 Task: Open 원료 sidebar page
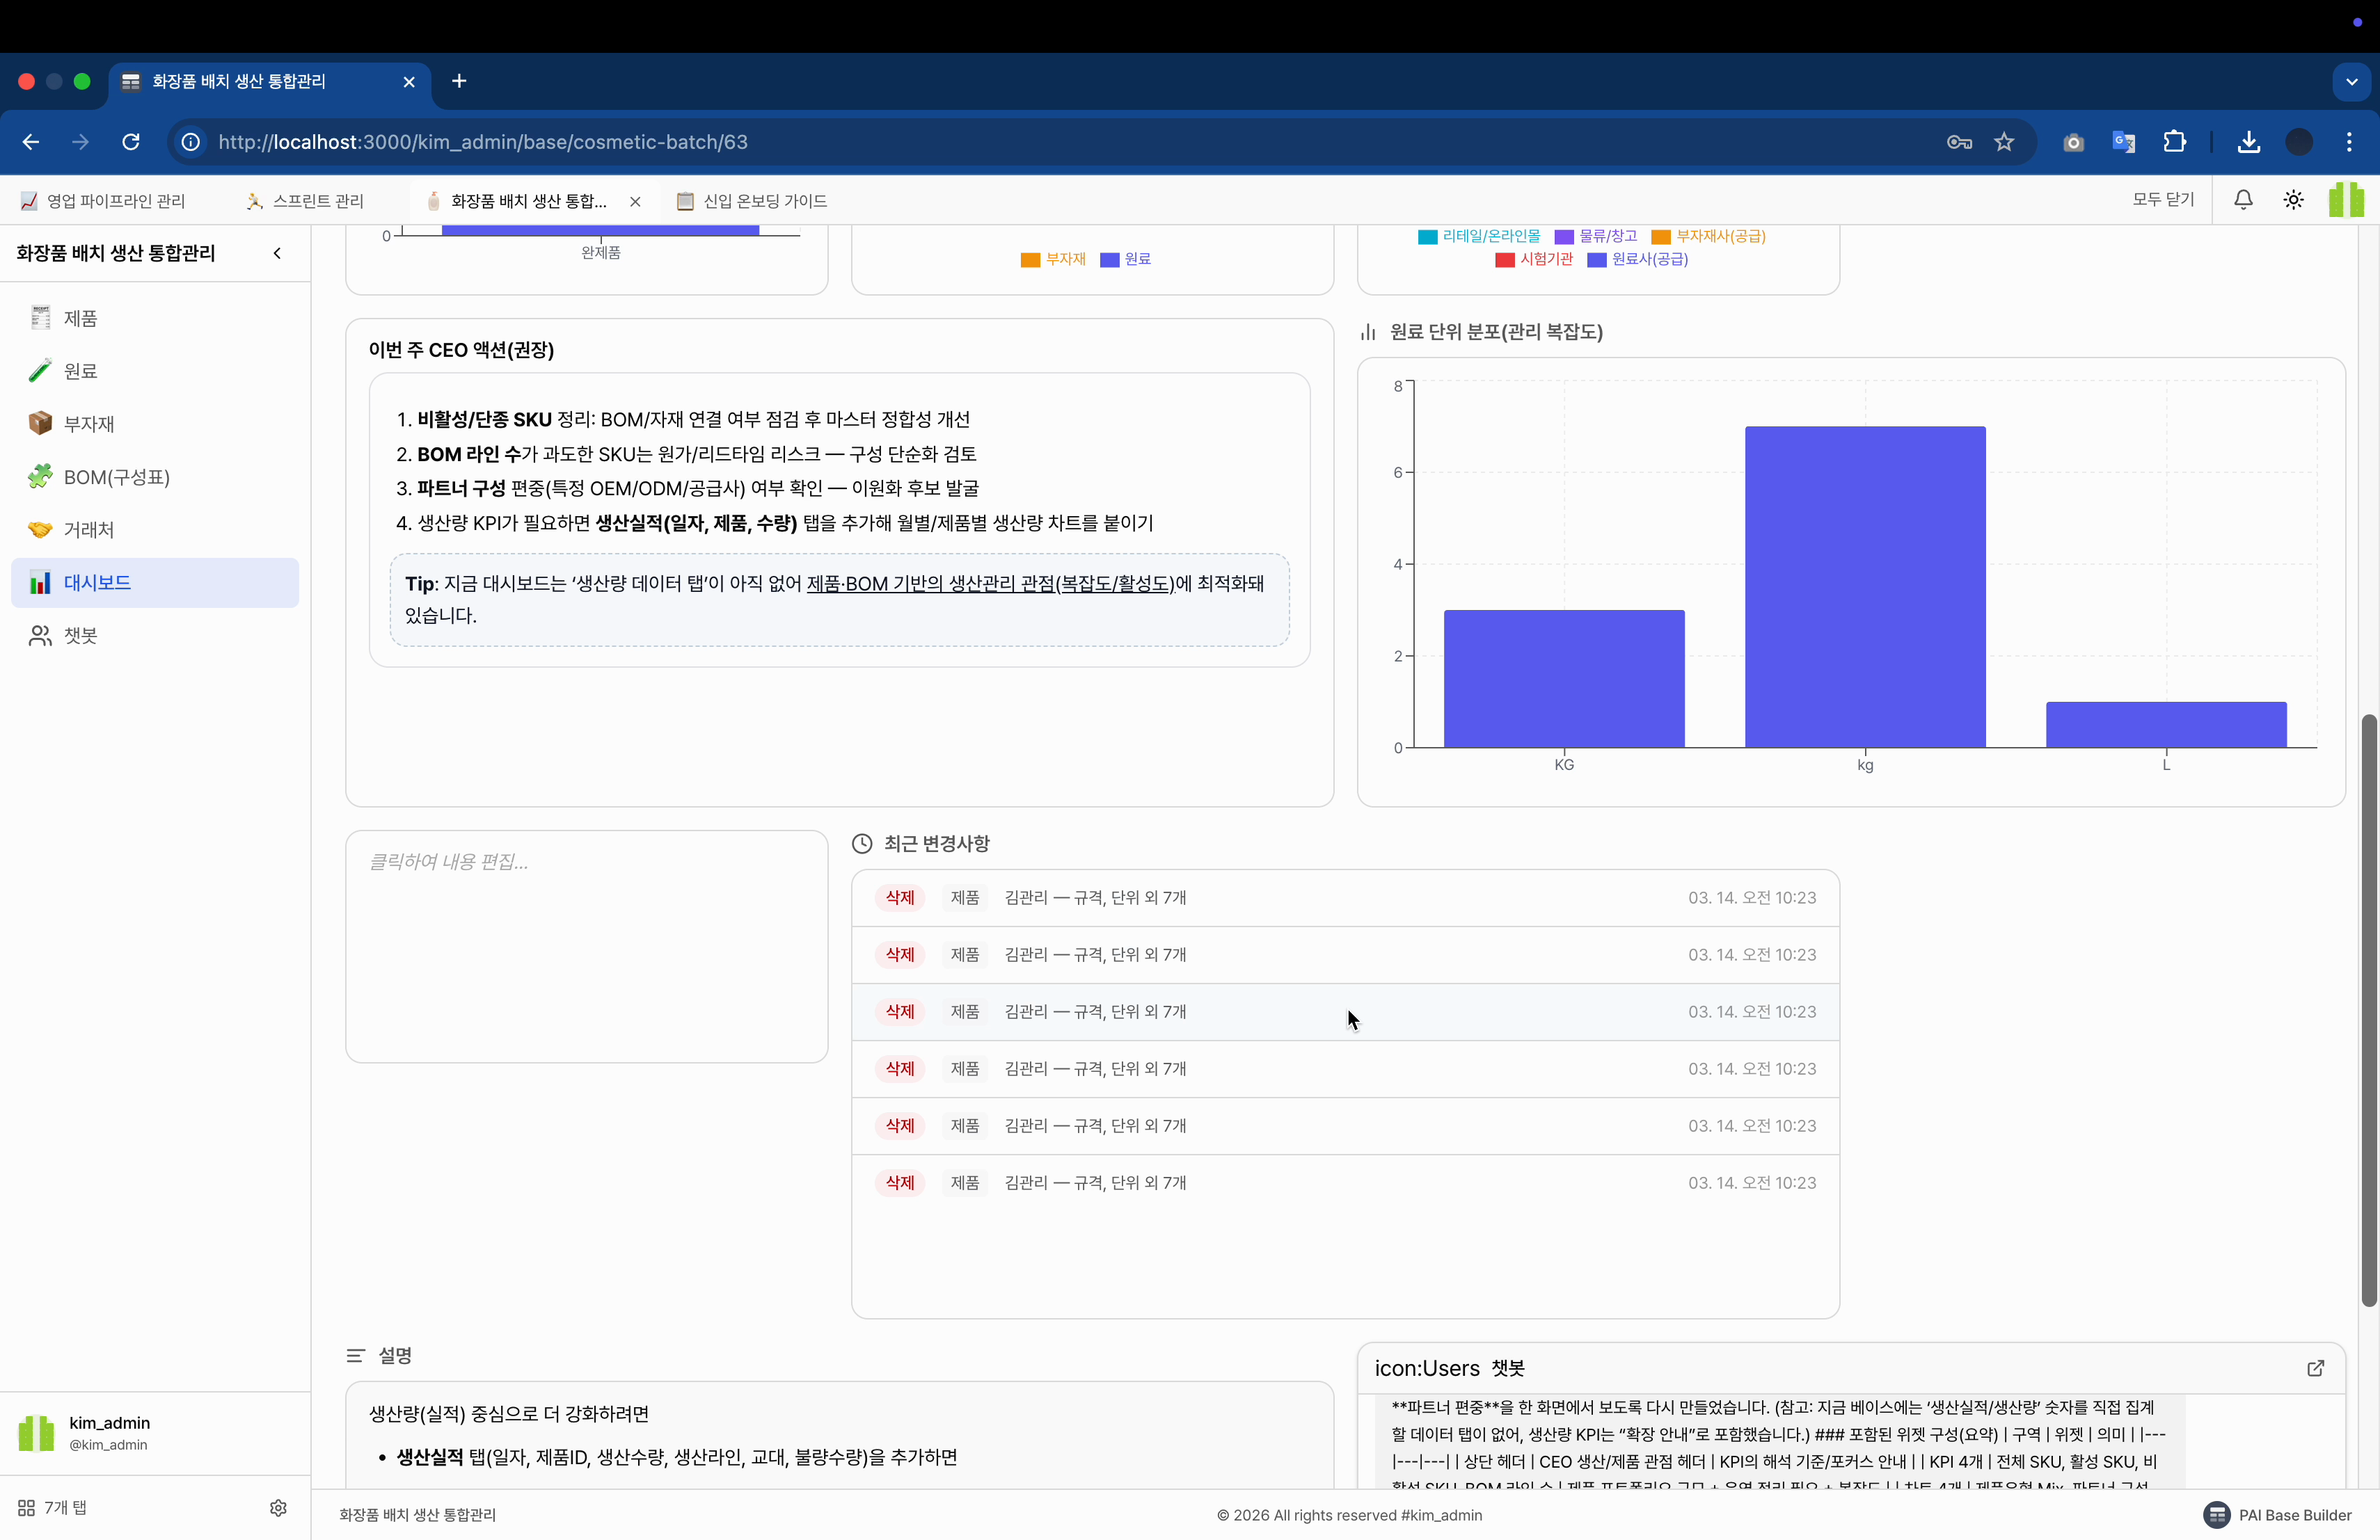[x=80, y=371]
